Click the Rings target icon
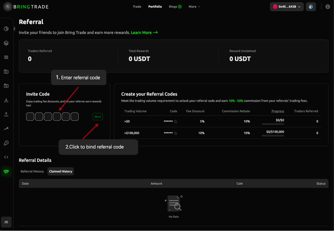This screenshot has width=334, height=231. 180,7
